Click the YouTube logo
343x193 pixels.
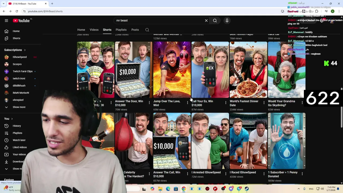(21, 21)
